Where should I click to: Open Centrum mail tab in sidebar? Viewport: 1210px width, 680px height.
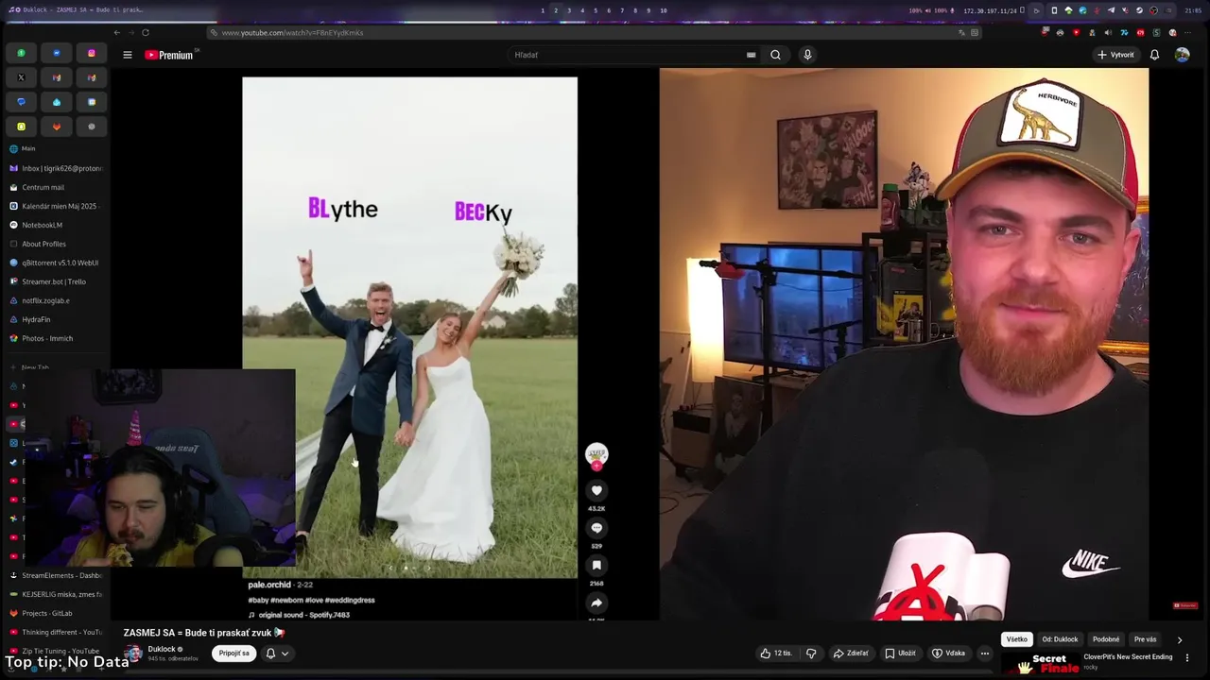(56, 187)
